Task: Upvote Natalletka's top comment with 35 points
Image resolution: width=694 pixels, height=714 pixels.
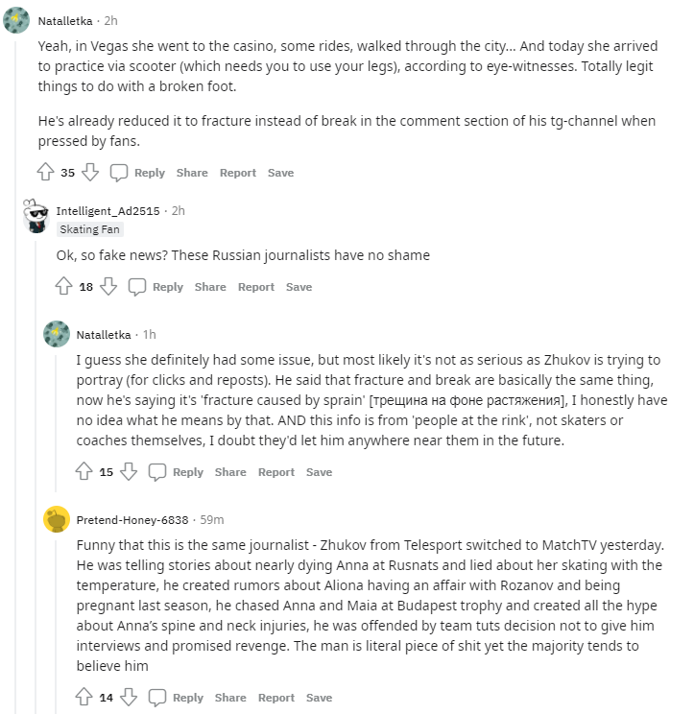Action: (x=45, y=173)
